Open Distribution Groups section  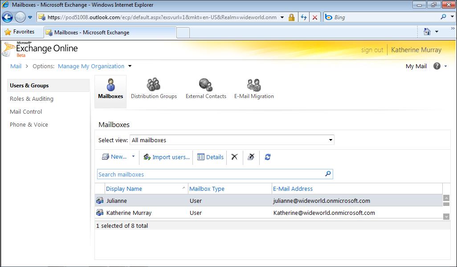[154, 89]
